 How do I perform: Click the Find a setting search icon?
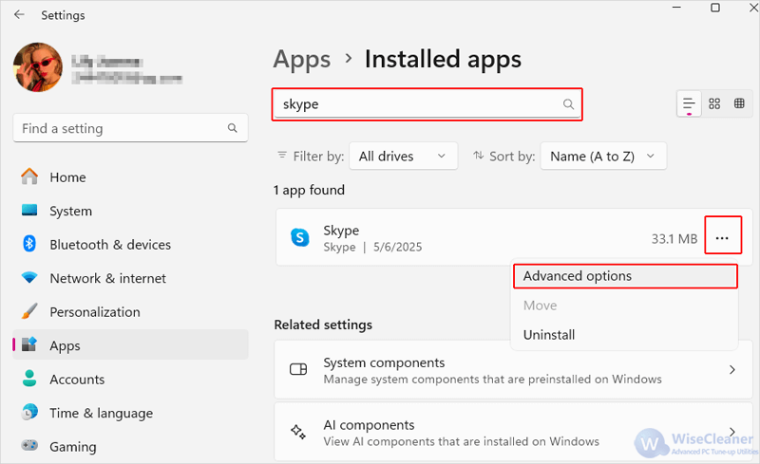point(233,128)
